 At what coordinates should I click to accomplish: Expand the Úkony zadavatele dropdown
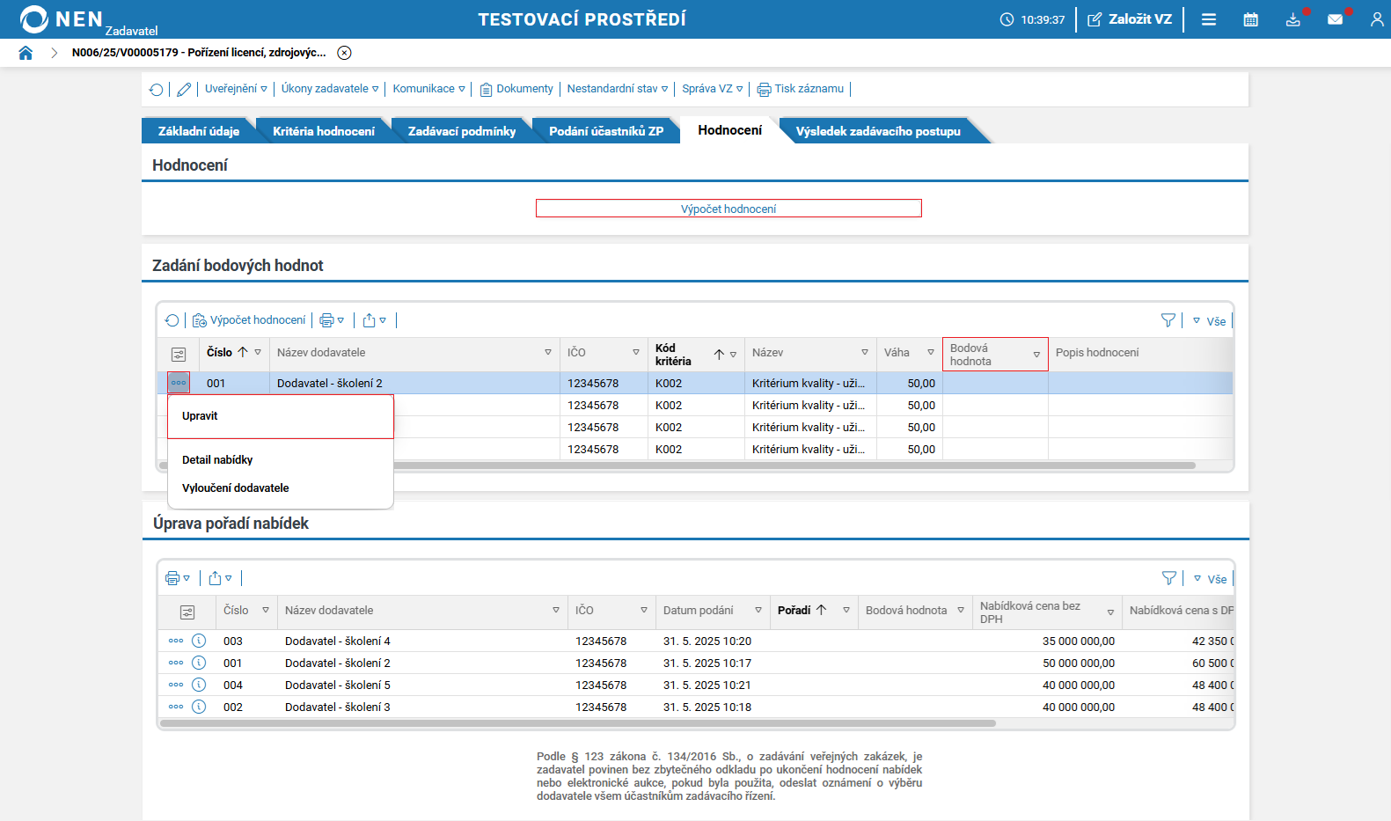pos(330,89)
